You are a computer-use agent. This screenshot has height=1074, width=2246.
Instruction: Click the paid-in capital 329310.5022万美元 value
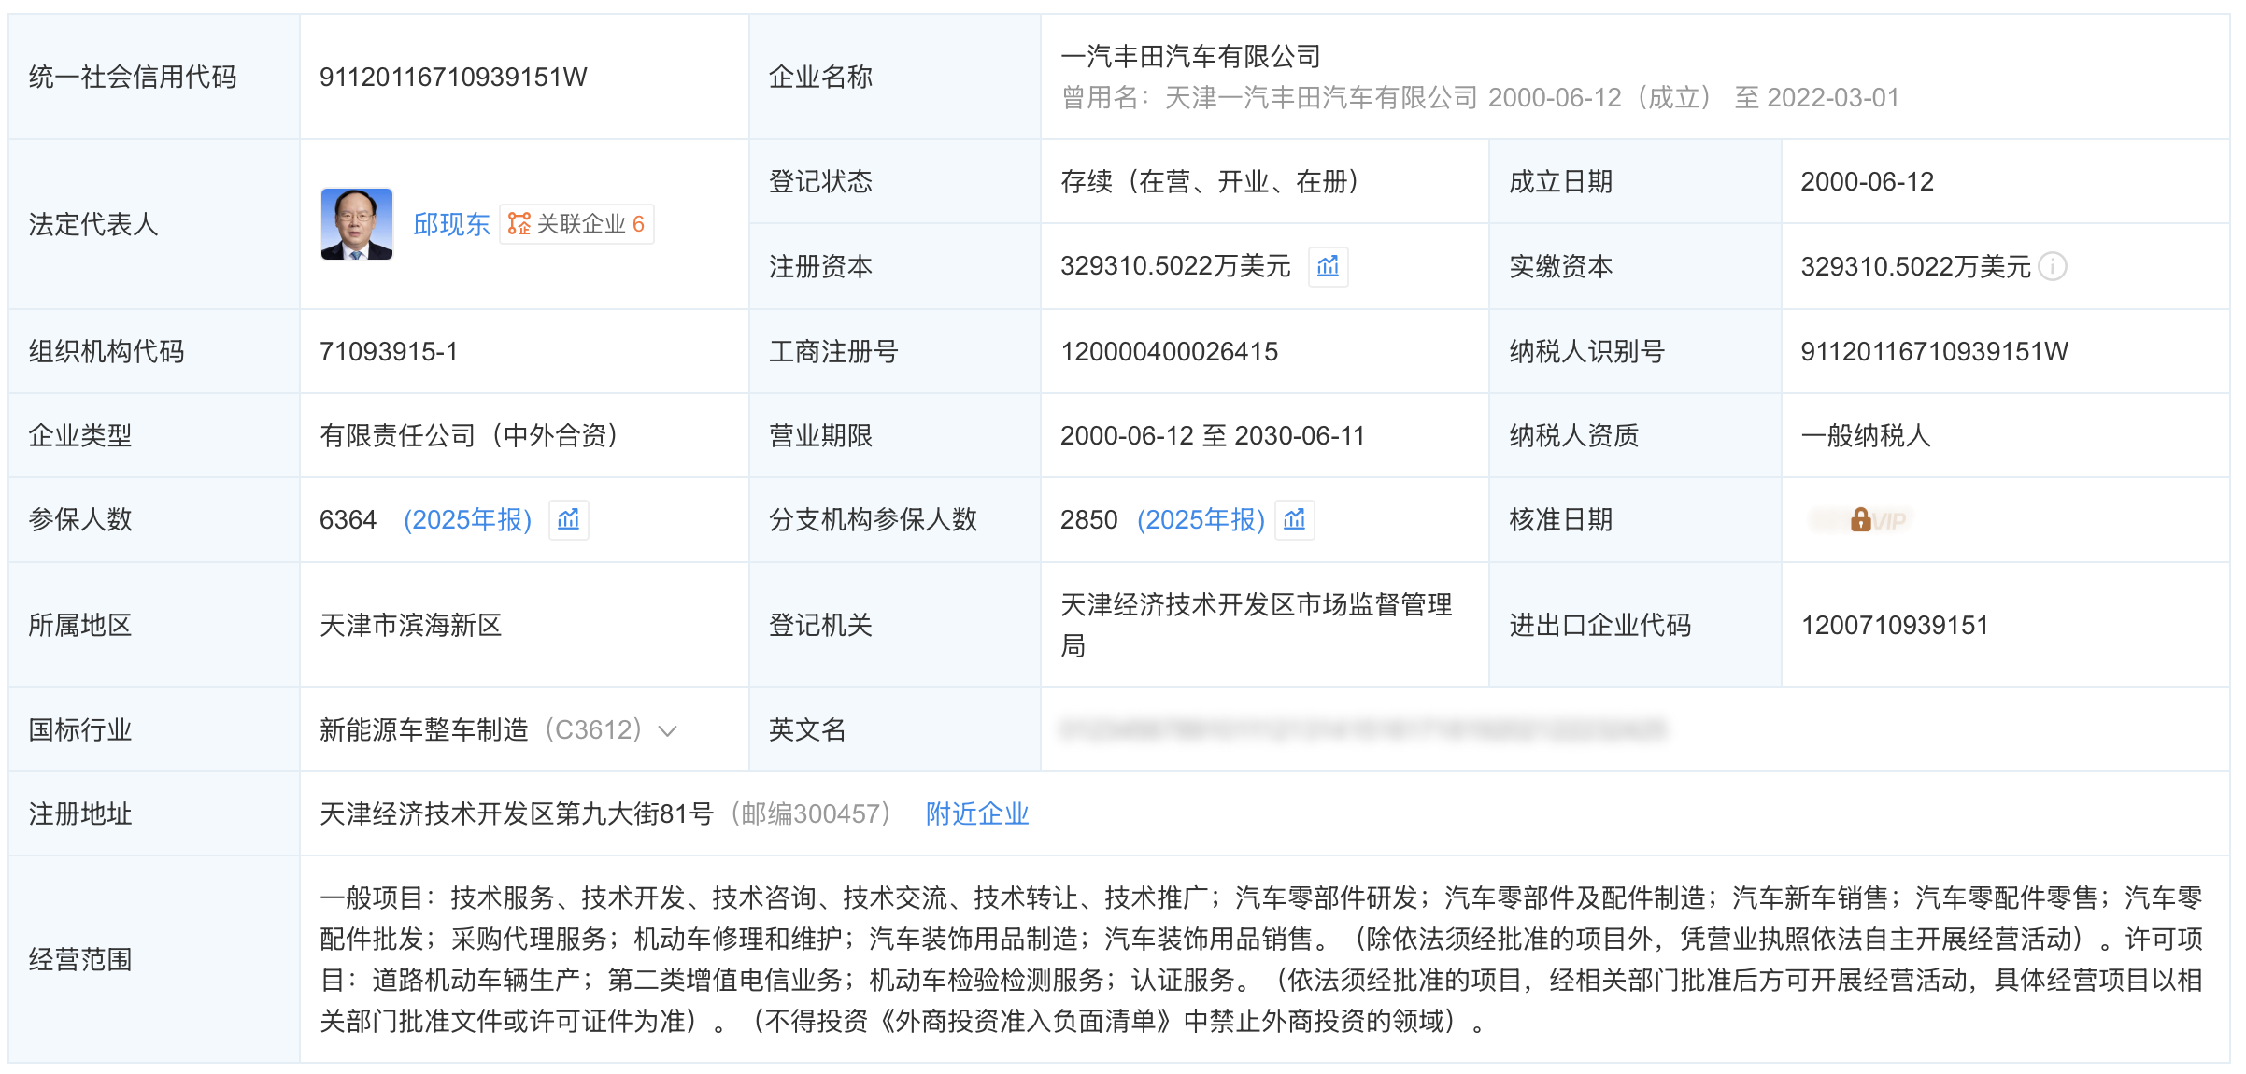[1915, 267]
